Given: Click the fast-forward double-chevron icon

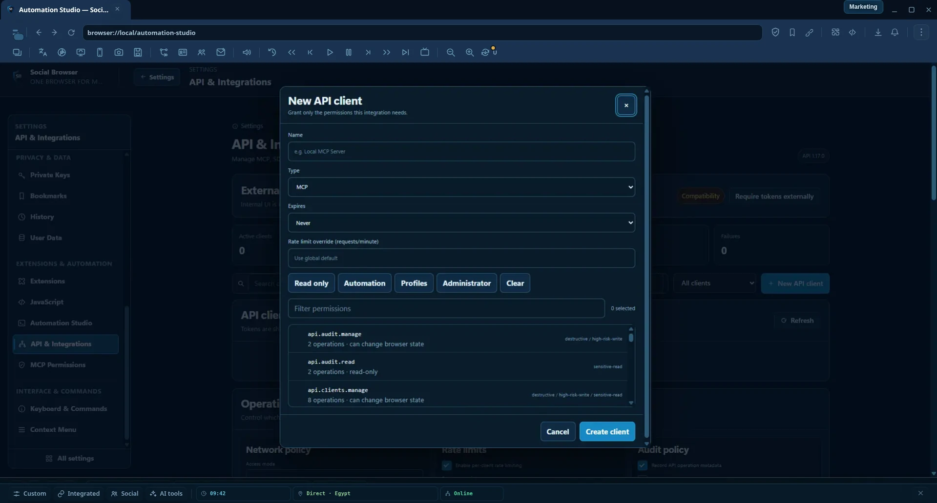Looking at the screenshot, I should (x=387, y=52).
